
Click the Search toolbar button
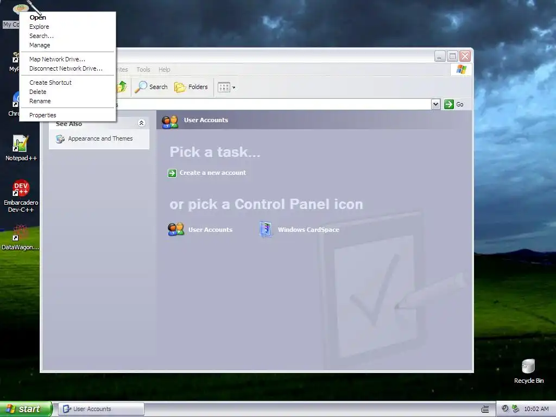[x=151, y=87]
